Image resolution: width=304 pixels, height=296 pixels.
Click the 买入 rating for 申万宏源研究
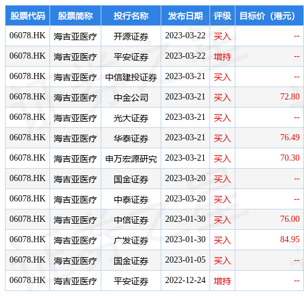coord(222,159)
